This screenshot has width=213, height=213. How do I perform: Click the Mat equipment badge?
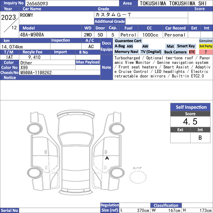pos(170,46)
